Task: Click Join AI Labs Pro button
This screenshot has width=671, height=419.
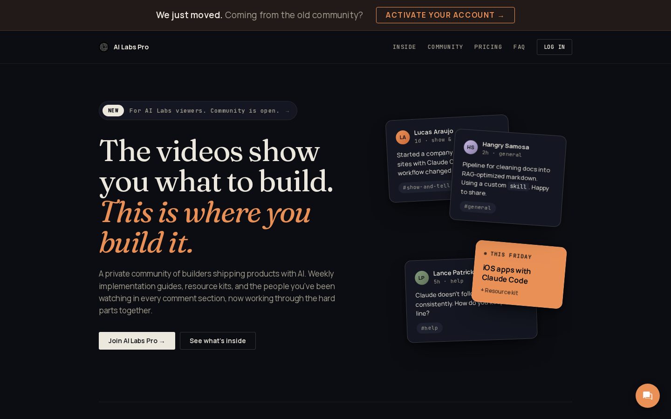Action: [137, 341]
